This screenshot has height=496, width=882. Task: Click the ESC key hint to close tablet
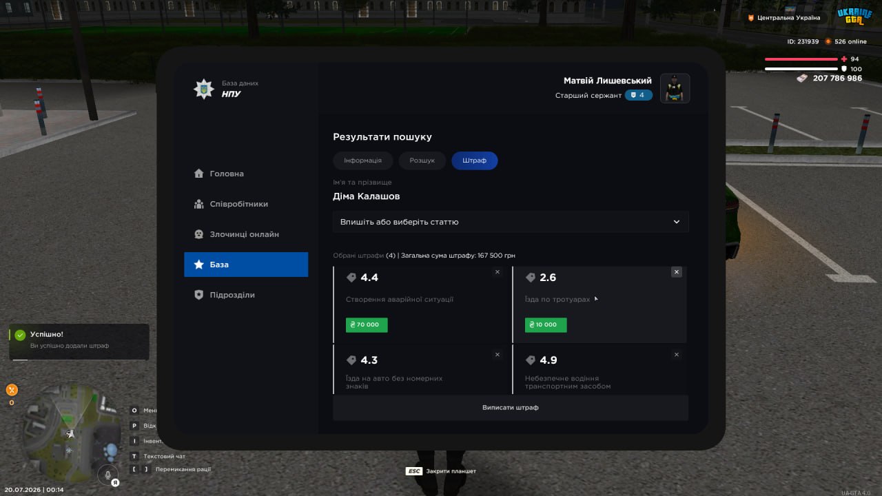414,471
